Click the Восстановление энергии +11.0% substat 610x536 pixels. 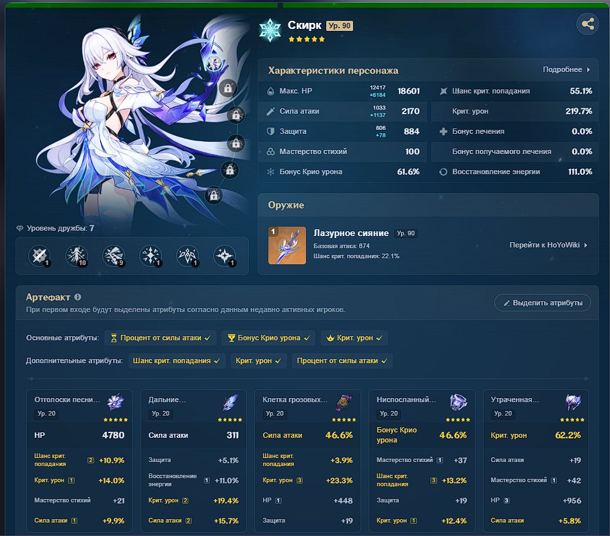[x=193, y=480]
